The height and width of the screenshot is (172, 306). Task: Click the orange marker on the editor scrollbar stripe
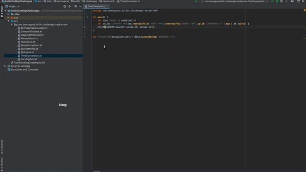click(305, 38)
